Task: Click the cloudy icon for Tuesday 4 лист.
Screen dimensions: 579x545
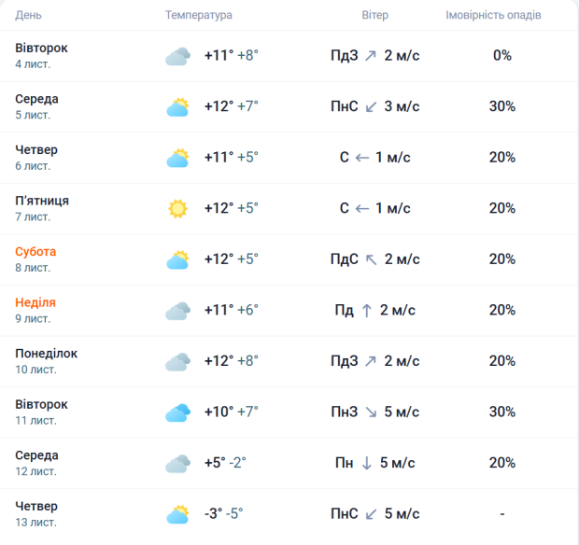Action: pos(177,56)
